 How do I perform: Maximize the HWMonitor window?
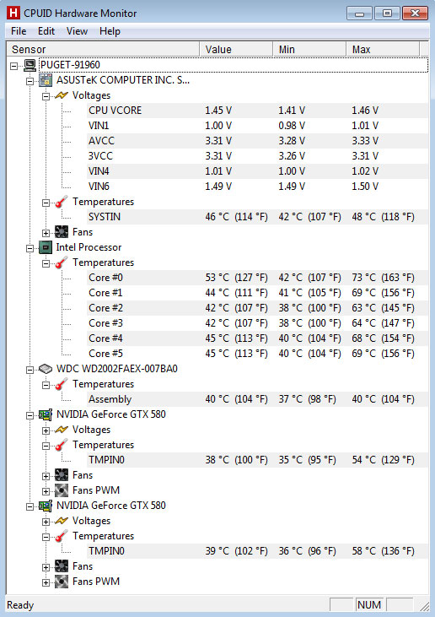pyautogui.click(x=387, y=14)
